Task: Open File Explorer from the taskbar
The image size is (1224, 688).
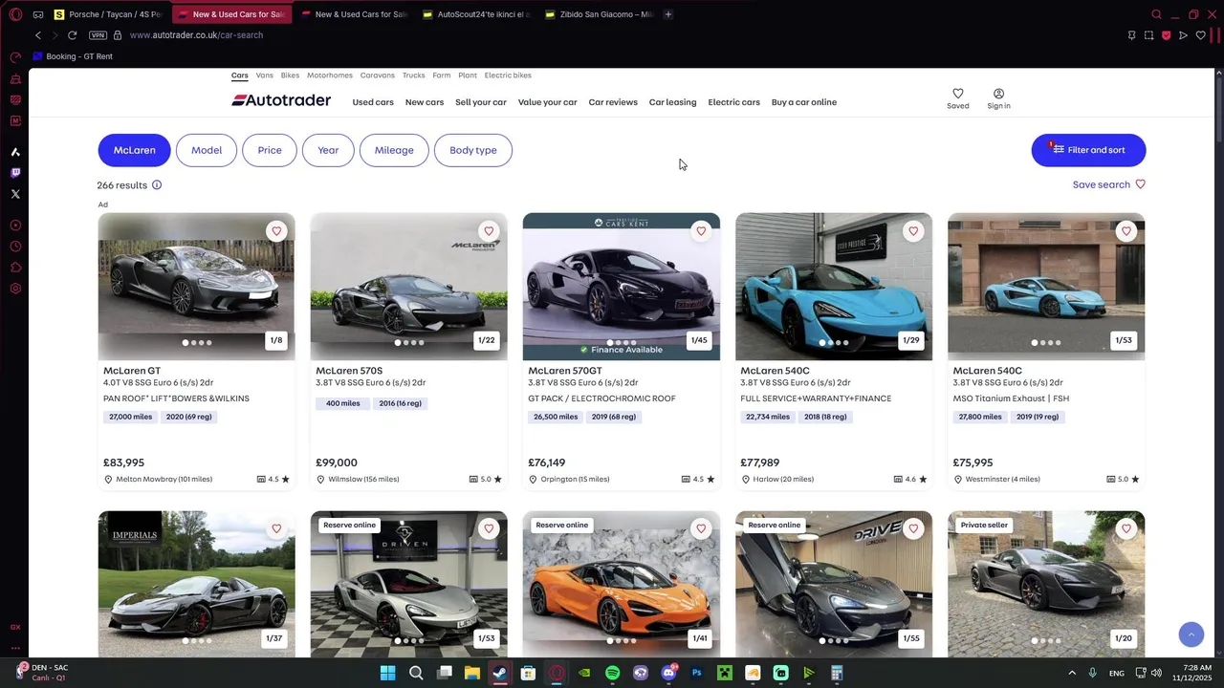Action: [471, 674]
